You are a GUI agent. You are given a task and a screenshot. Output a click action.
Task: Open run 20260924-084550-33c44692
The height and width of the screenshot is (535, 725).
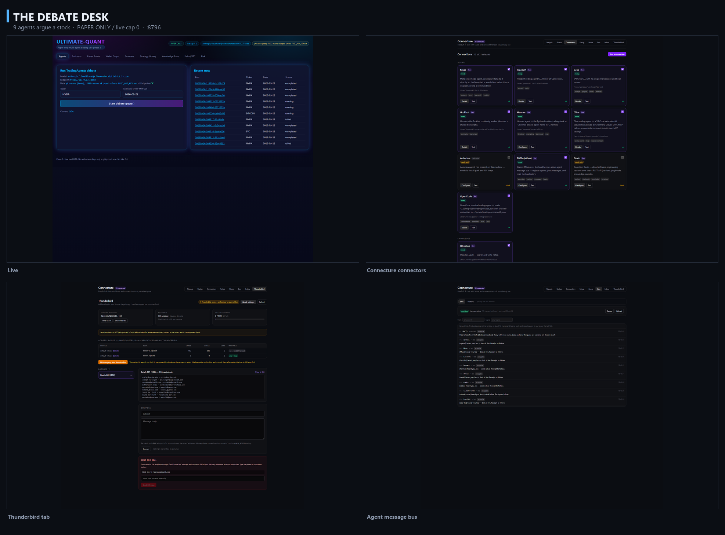tap(210, 143)
